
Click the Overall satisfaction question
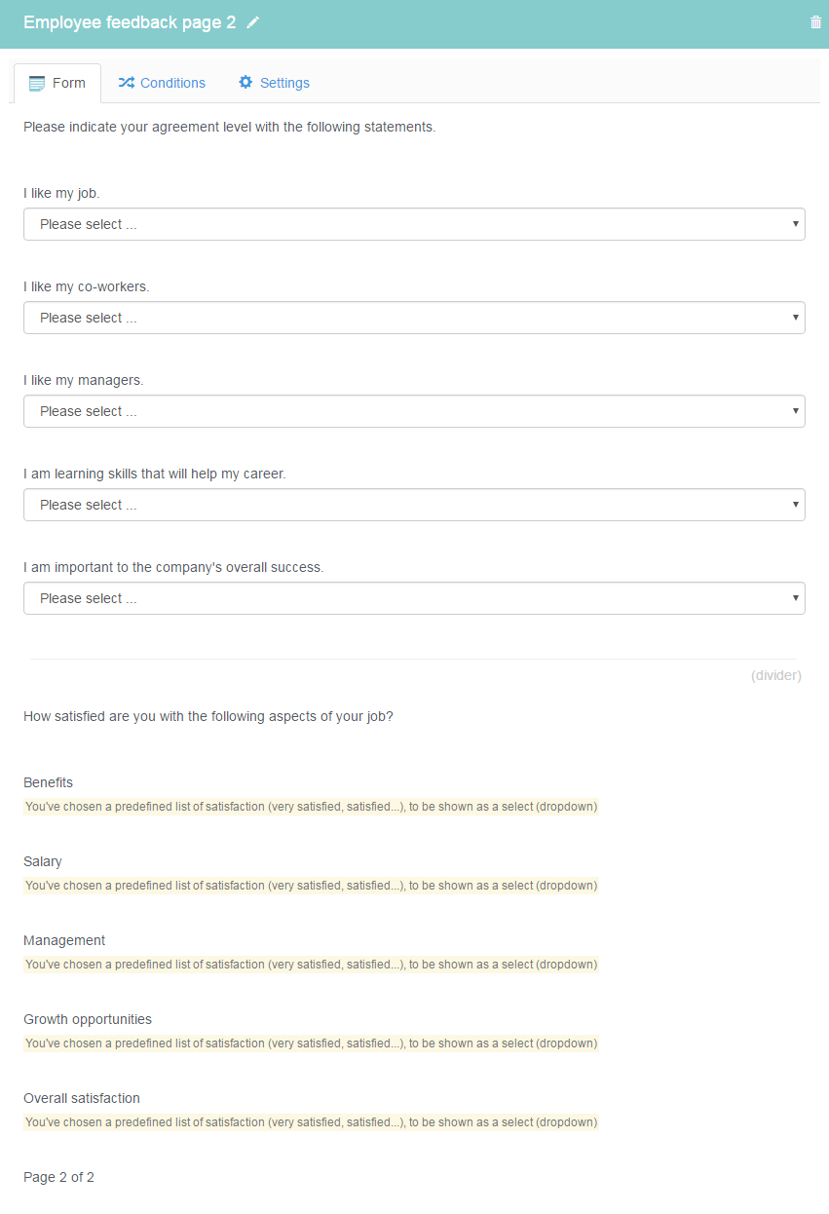pyautogui.click(x=82, y=1098)
